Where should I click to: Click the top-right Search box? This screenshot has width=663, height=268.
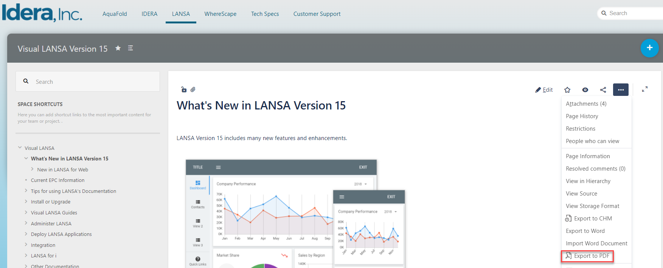(630, 13)
